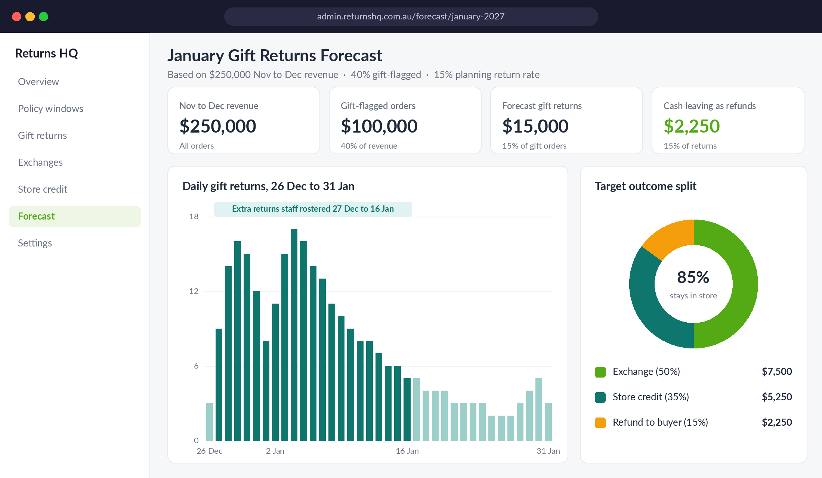The width and height of the screenshot is (822, 478).
Task: Click the green macOS maximize window button
Action: [44, 16]
